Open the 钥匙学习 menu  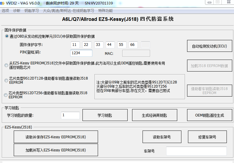click(x=32, y=11)
